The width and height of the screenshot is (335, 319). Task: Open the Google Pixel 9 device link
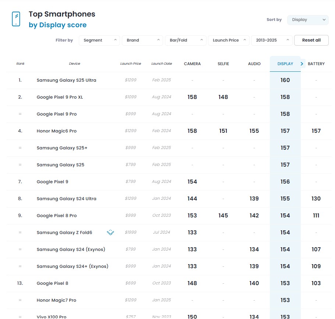click(52, 182)
